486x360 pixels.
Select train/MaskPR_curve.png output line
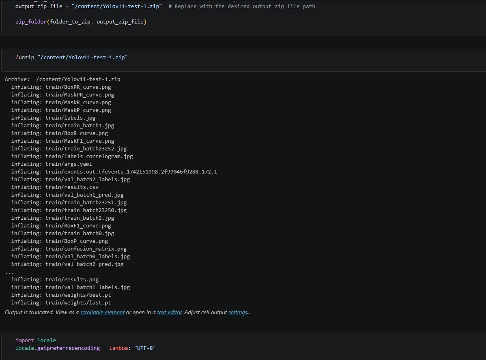pos(62,95)
